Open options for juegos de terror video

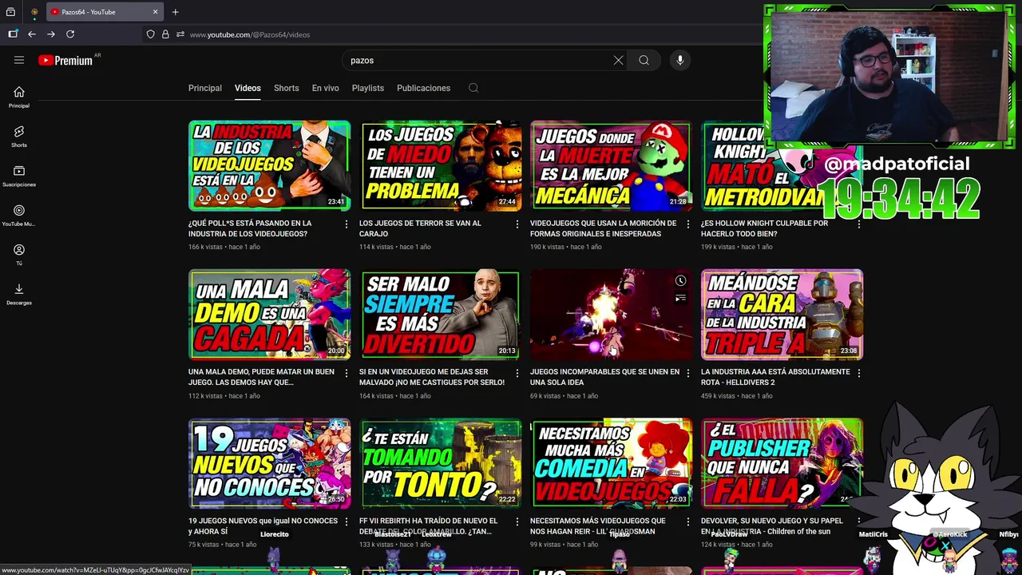coord(517,224)
